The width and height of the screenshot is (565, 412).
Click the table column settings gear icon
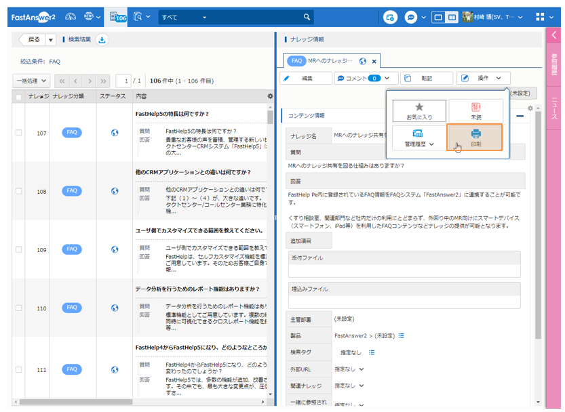tap(271, 97)
